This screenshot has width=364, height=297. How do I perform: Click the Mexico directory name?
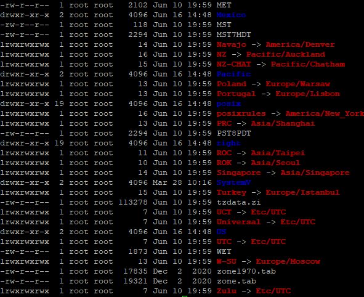coord(231,15)
